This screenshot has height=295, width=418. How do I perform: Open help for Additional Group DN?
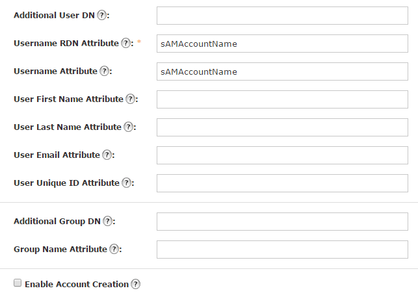pyautogui.click(x=107, y=221)
